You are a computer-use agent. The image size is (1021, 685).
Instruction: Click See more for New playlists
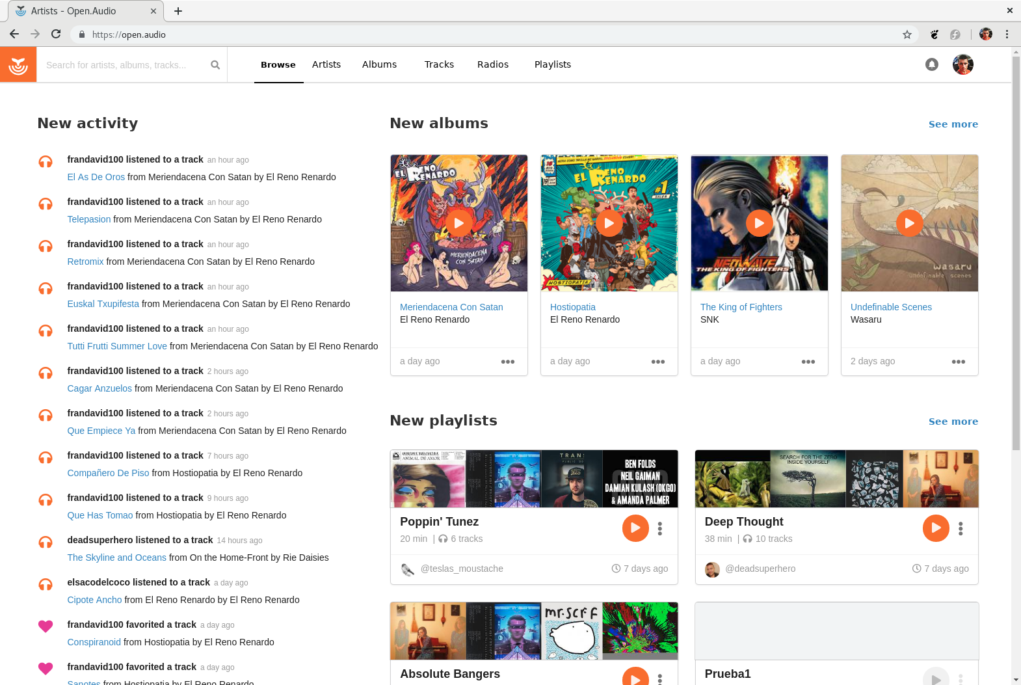click(953, 422)
